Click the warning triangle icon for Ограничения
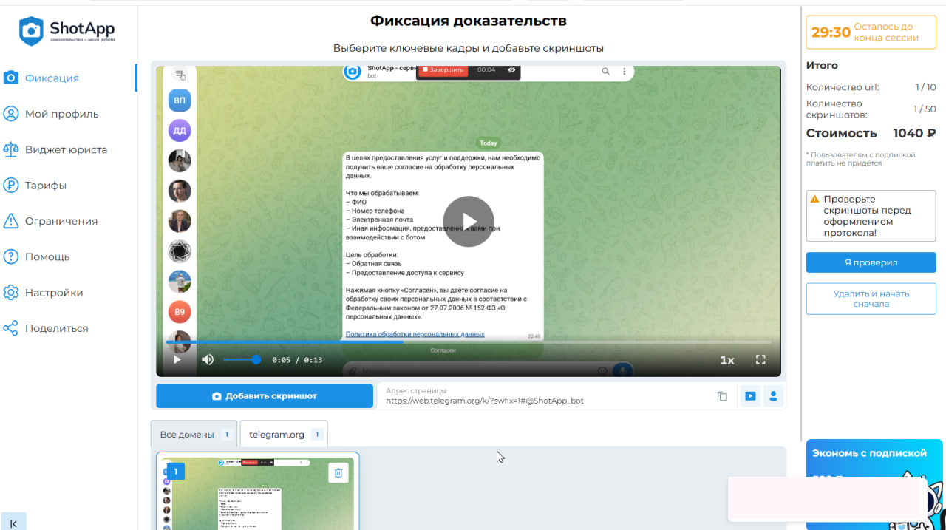This screenshot has width=946, height=530. [x=11, y=221]
